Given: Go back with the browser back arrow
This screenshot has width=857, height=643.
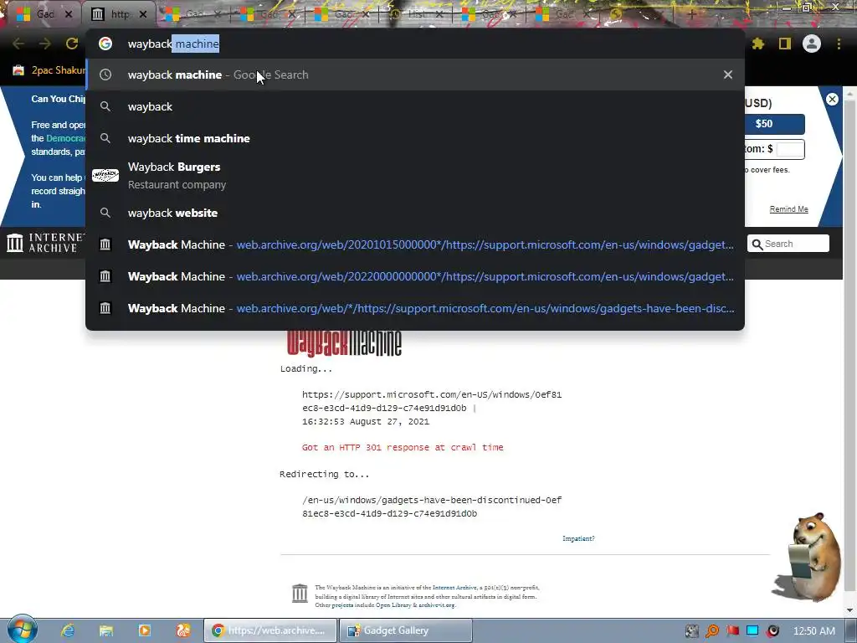Looking at the screenshot, I should coord(18,44).
